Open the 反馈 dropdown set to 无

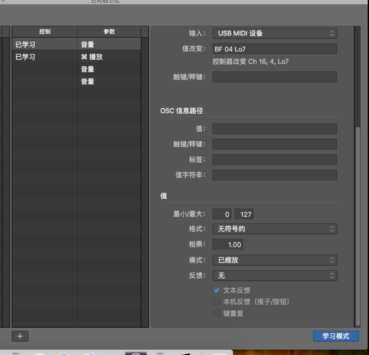pos(275,276)
